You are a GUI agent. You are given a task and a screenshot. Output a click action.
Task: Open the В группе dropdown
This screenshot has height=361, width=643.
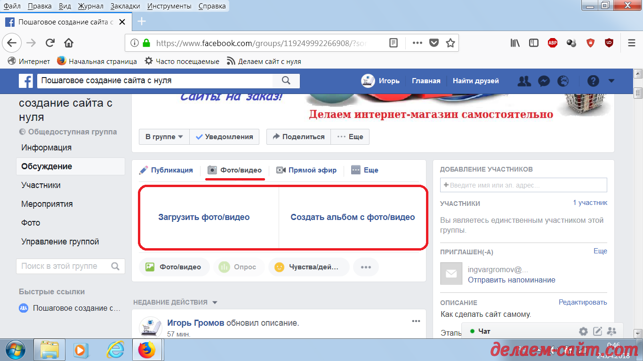pyautogui.click(x=164, y=137)
